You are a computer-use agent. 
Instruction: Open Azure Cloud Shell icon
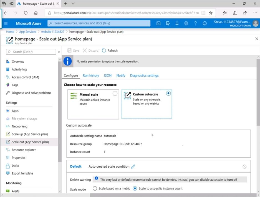[158, 24]
